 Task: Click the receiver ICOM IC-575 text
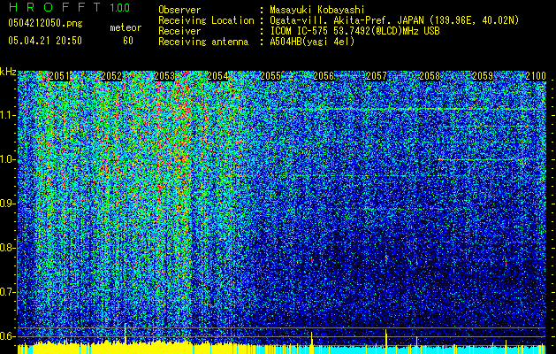point(354,31)
